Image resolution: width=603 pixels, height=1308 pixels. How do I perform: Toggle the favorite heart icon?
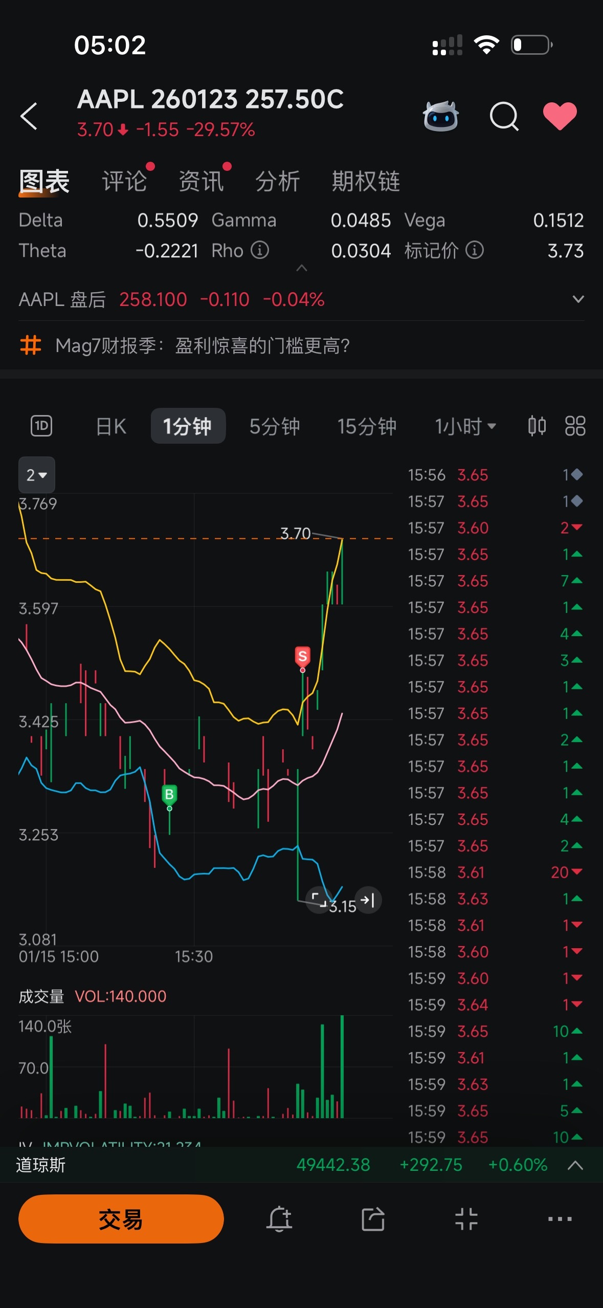click(560, 116)
